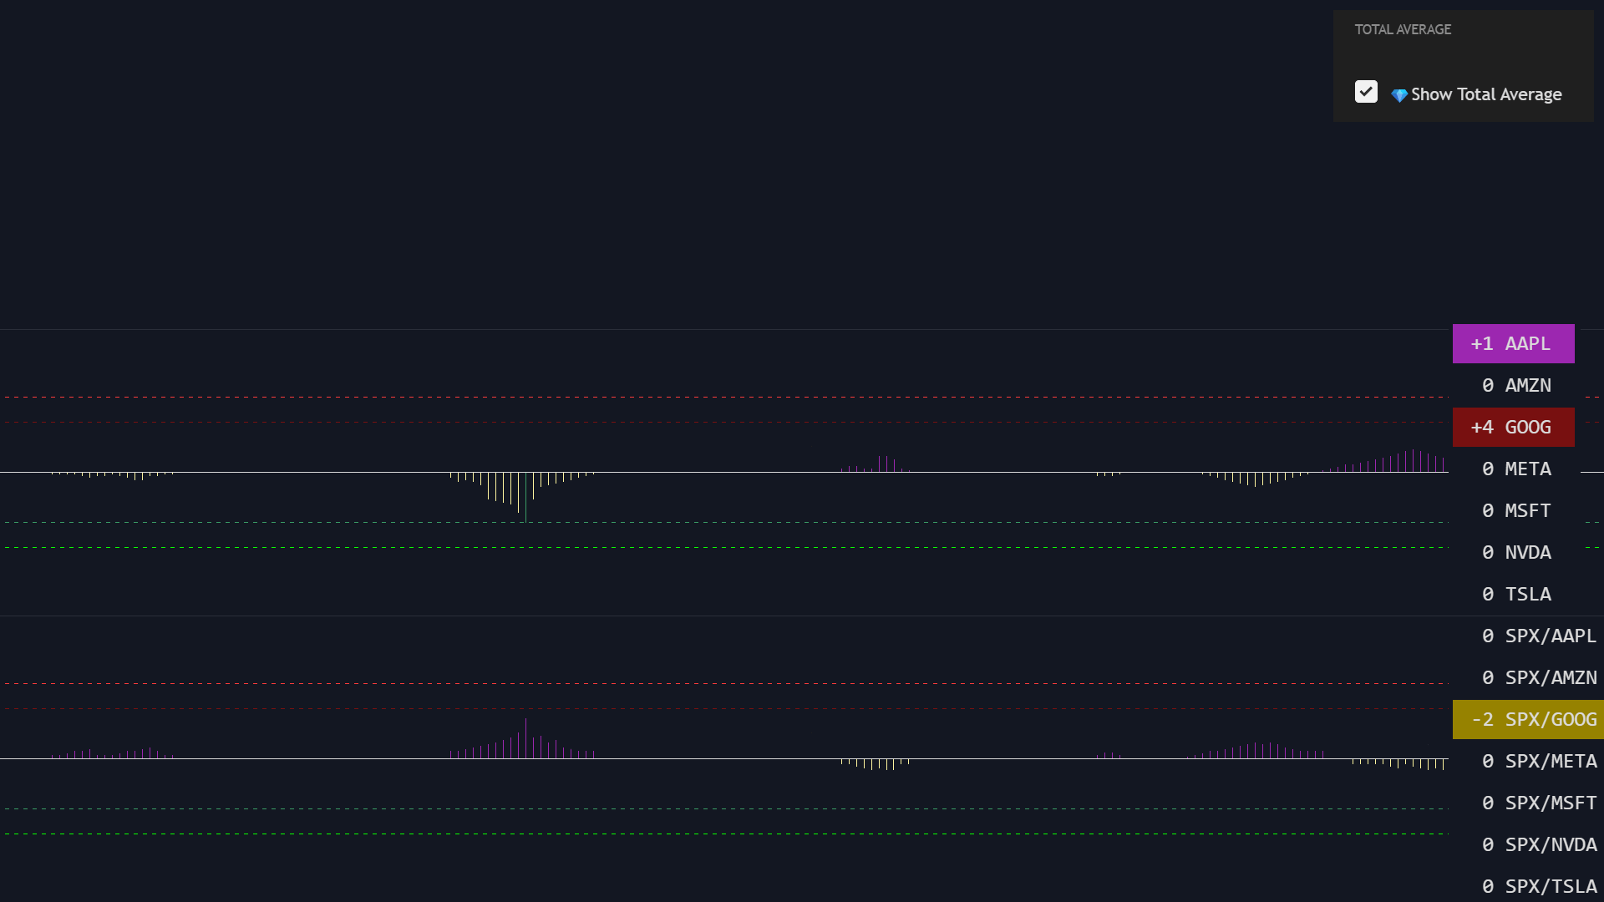Select the red +4 GOOG label
Viewport: 1604px width, 902px height.
[1513, 428]
